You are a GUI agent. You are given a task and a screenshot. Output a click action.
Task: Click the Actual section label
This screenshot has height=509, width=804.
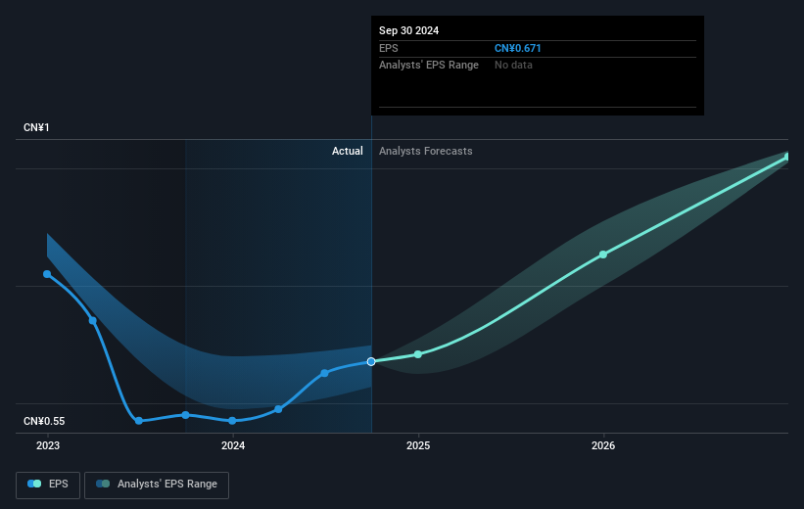tap(347, 151)
